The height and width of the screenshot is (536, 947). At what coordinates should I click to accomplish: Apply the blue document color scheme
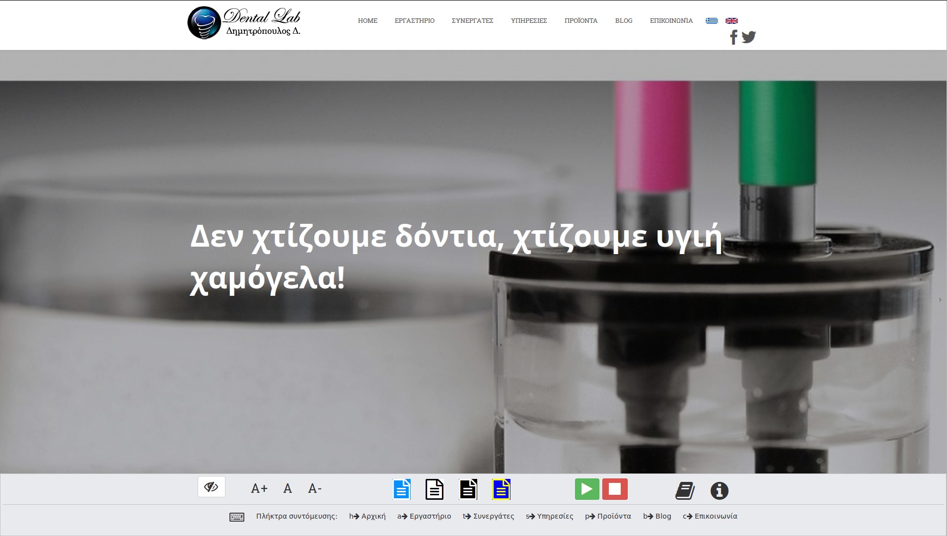tap(402, 489)
